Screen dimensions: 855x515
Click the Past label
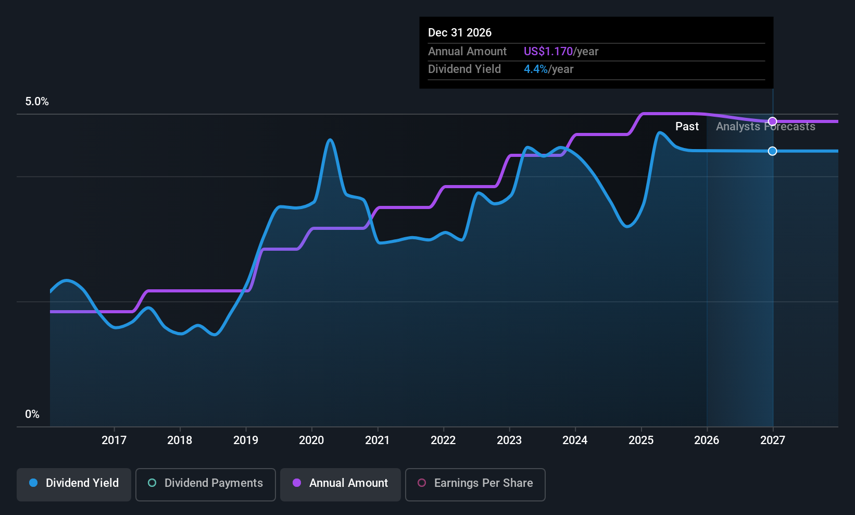point(687,127)
